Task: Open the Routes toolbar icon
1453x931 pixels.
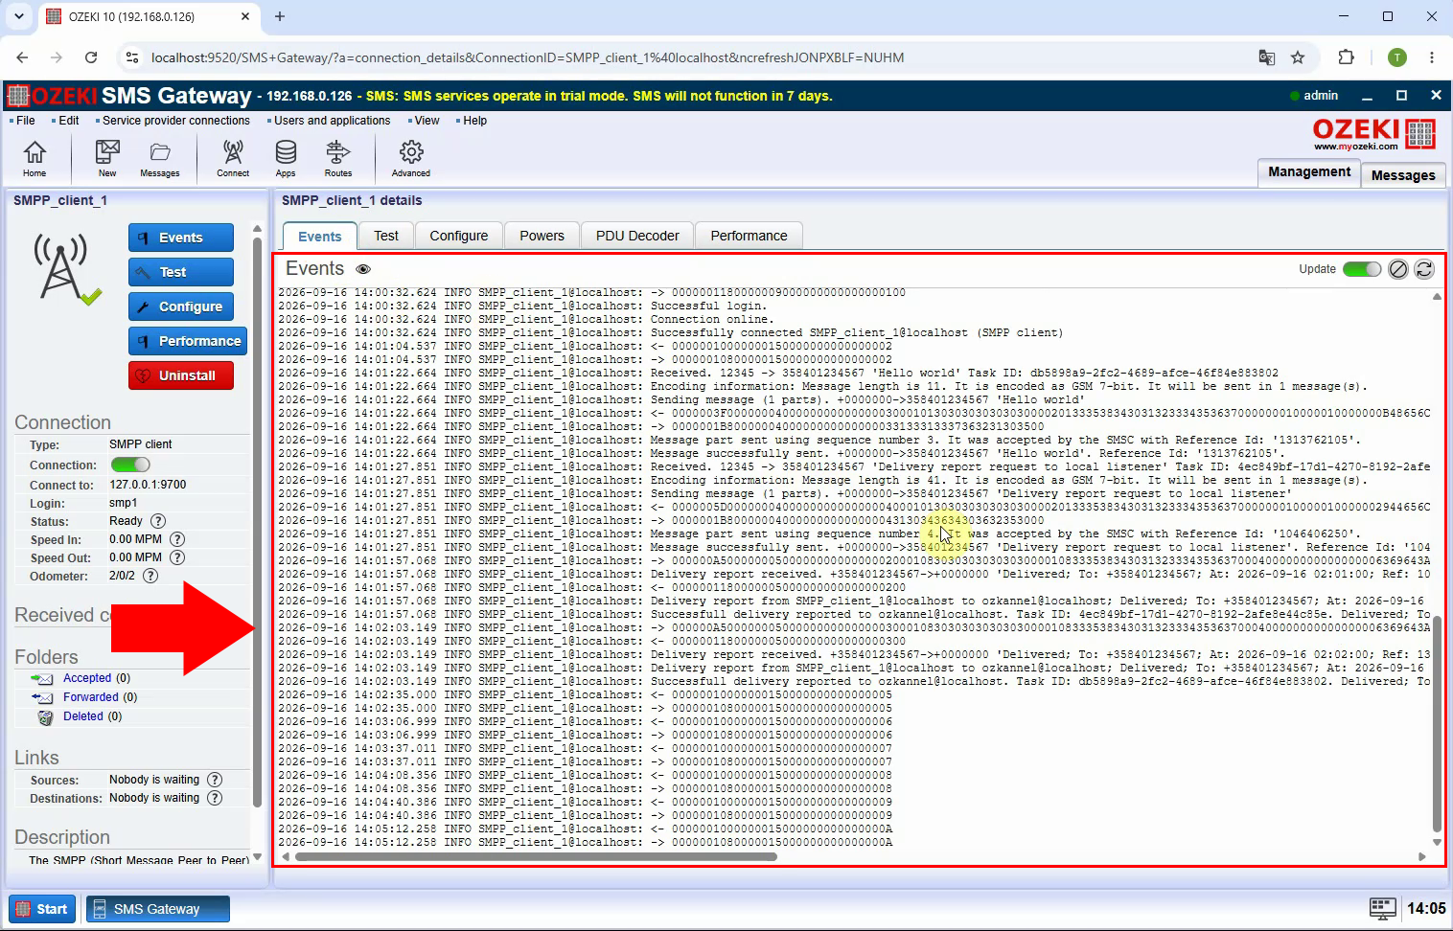Action: pos(338,158)
